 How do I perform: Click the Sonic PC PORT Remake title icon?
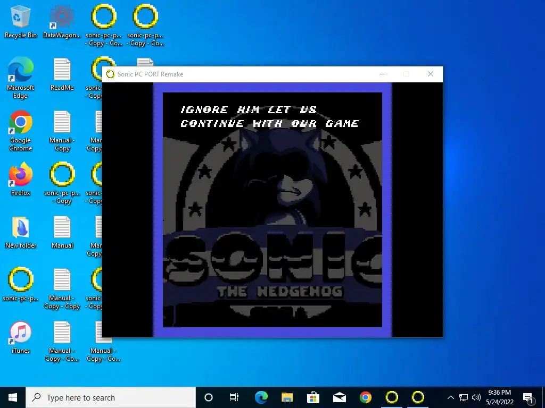[x=111, y=74]
